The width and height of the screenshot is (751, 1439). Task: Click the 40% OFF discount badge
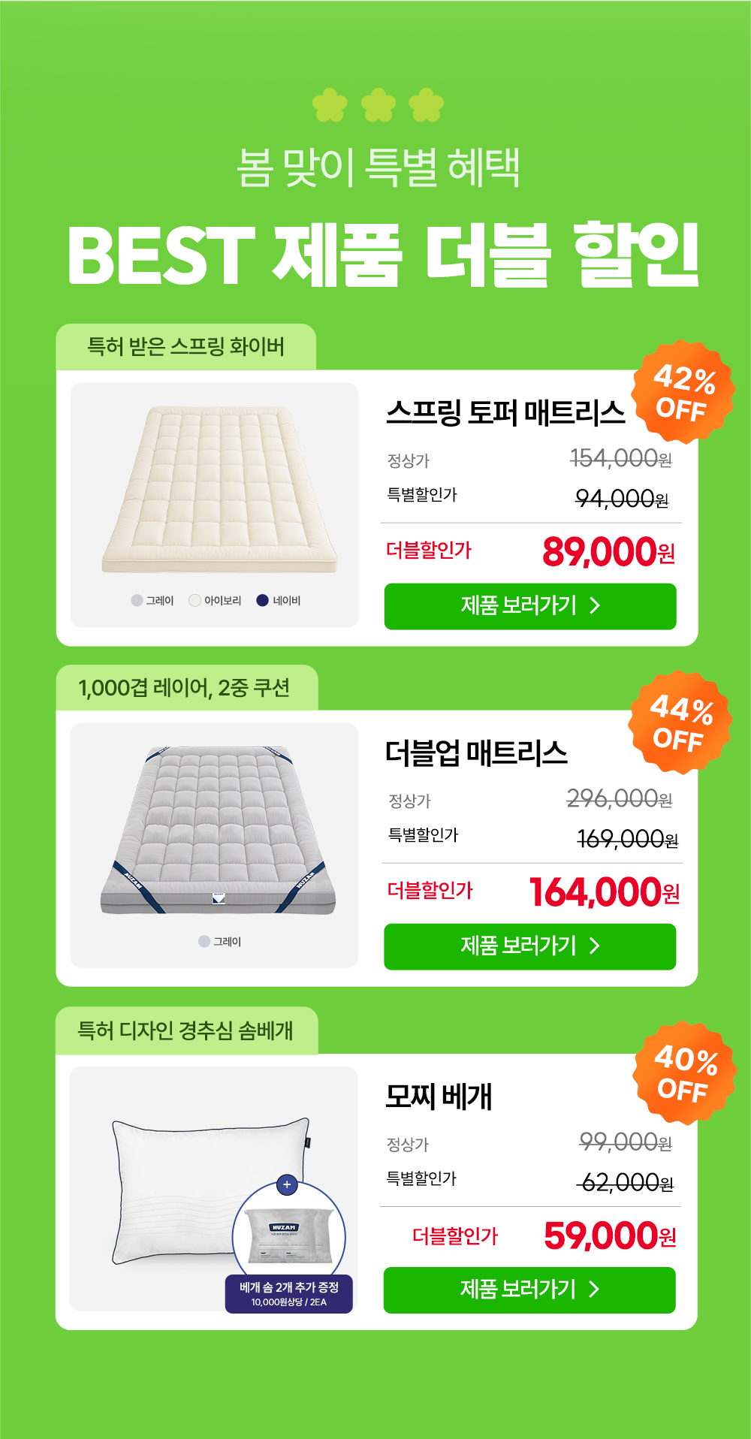(x=684, y=1073)
